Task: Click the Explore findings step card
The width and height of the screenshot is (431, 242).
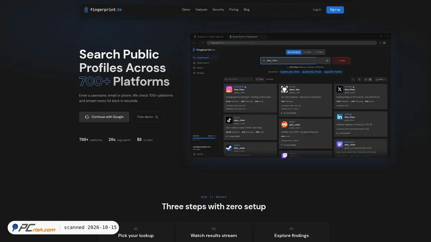Action: [x=292, y=232]
